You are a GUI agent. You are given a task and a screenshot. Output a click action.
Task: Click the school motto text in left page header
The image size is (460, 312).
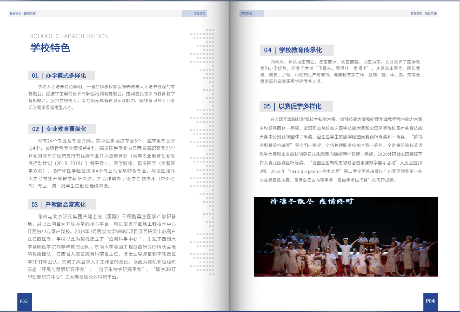(22, 13)
